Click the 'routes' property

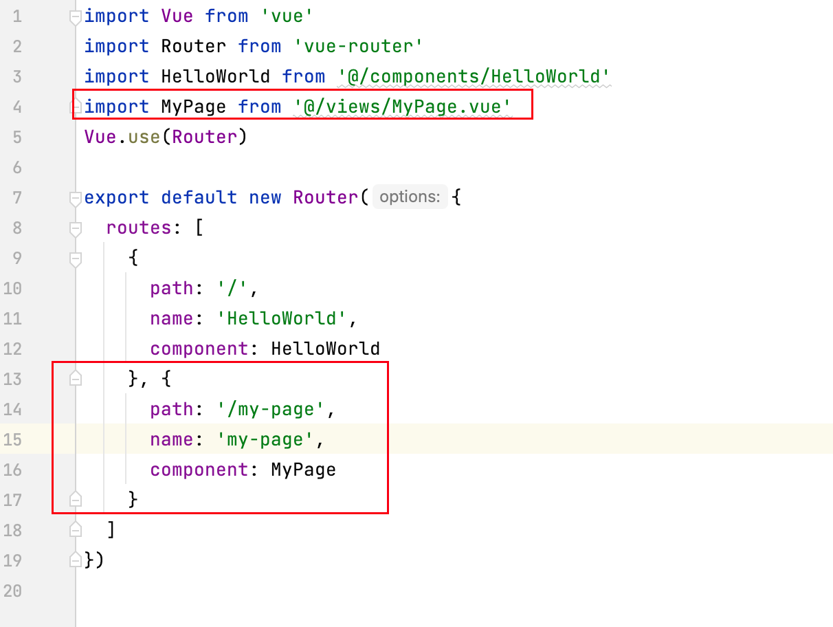click(x=139, y=228)
